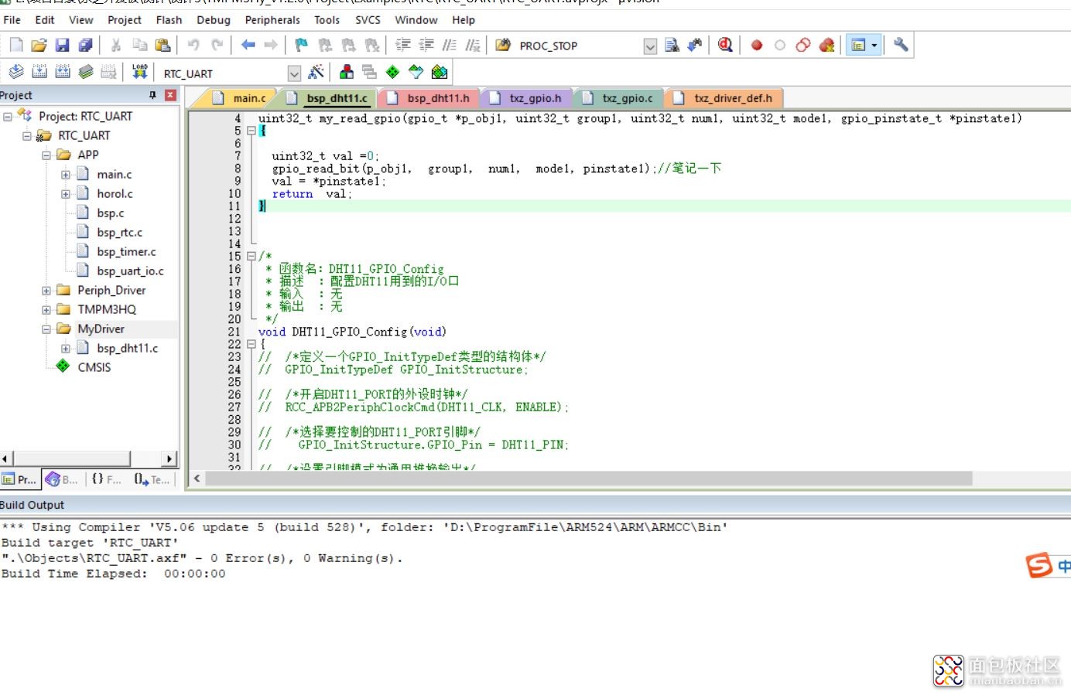Save the current file using floppy icon

63,46
